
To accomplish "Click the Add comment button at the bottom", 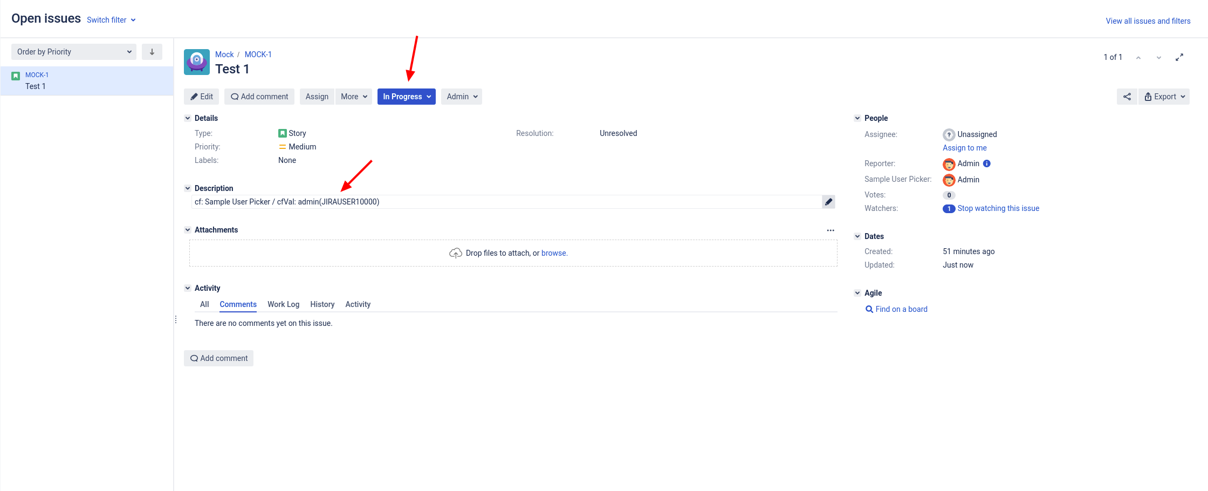I will click(218, 358).
